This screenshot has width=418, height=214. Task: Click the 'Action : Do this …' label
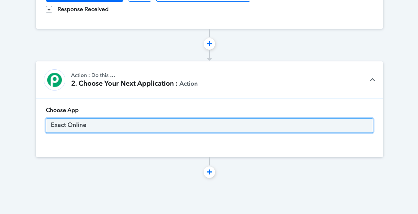[93, 75]
